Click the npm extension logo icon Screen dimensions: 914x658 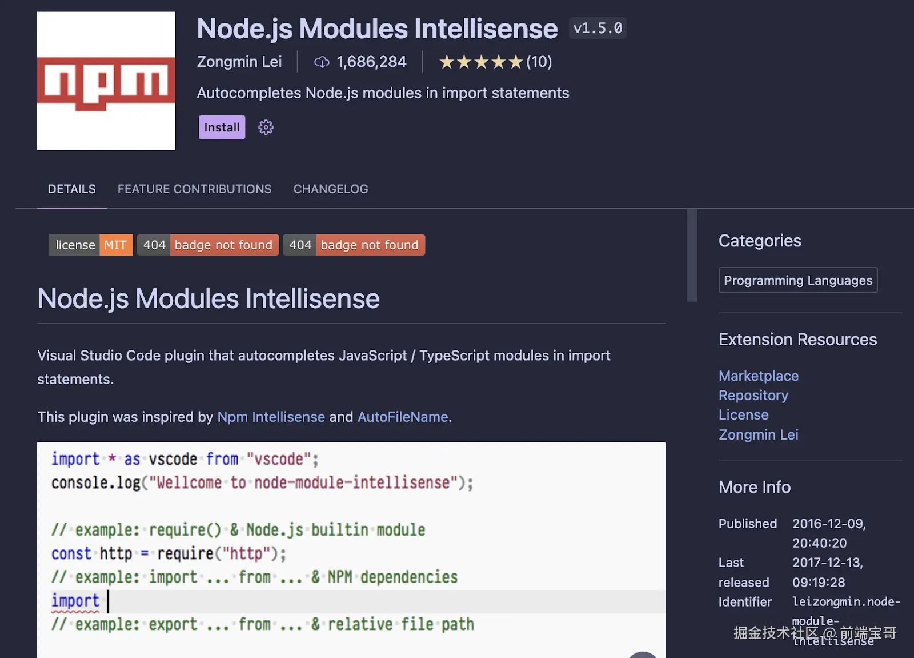point(106,81)
